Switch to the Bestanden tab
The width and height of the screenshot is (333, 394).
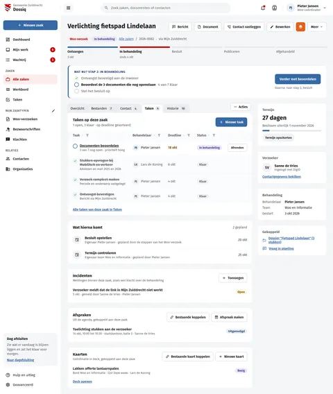click(x=101, y=108)
